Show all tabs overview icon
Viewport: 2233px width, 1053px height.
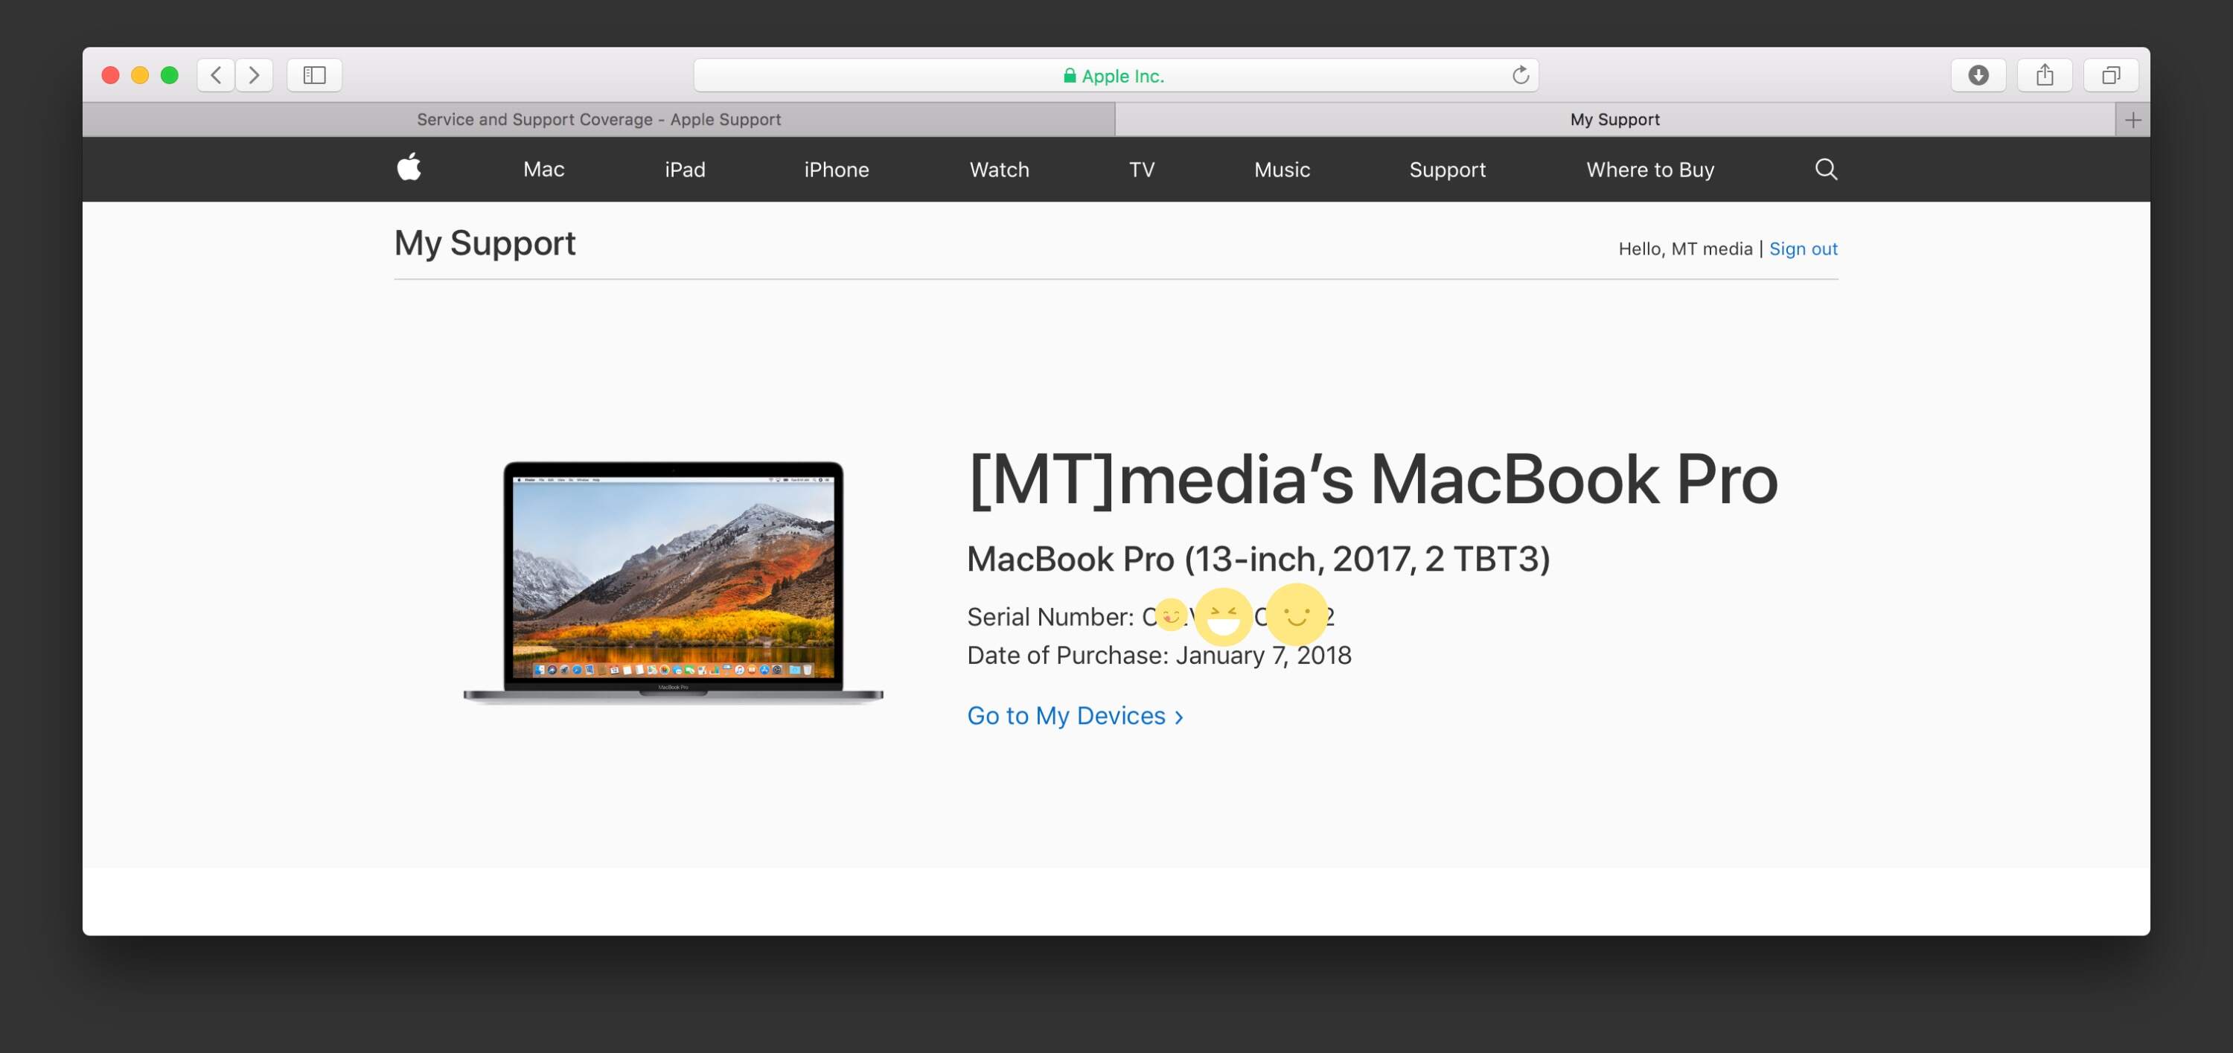tap(2111, 75)
